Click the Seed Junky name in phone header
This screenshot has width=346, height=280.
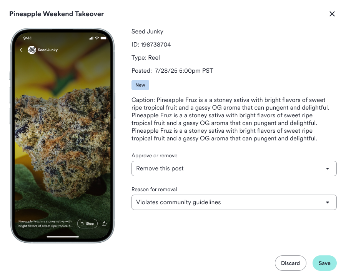point(48,50)
